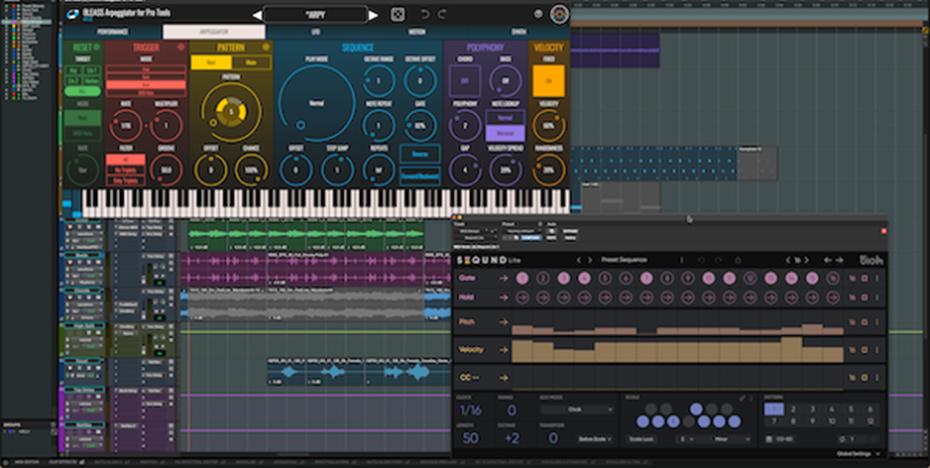Viewport: 930px width, 468px height.
Task: Change CC lane play direction arrow
Action: point(504,378)
